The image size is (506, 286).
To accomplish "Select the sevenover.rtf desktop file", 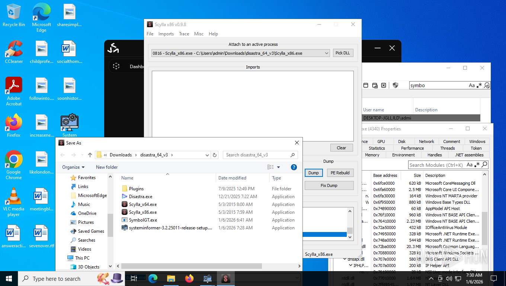I will click(x=41, y=236).
